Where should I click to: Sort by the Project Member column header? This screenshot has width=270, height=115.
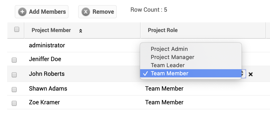(x=51, y=30)
